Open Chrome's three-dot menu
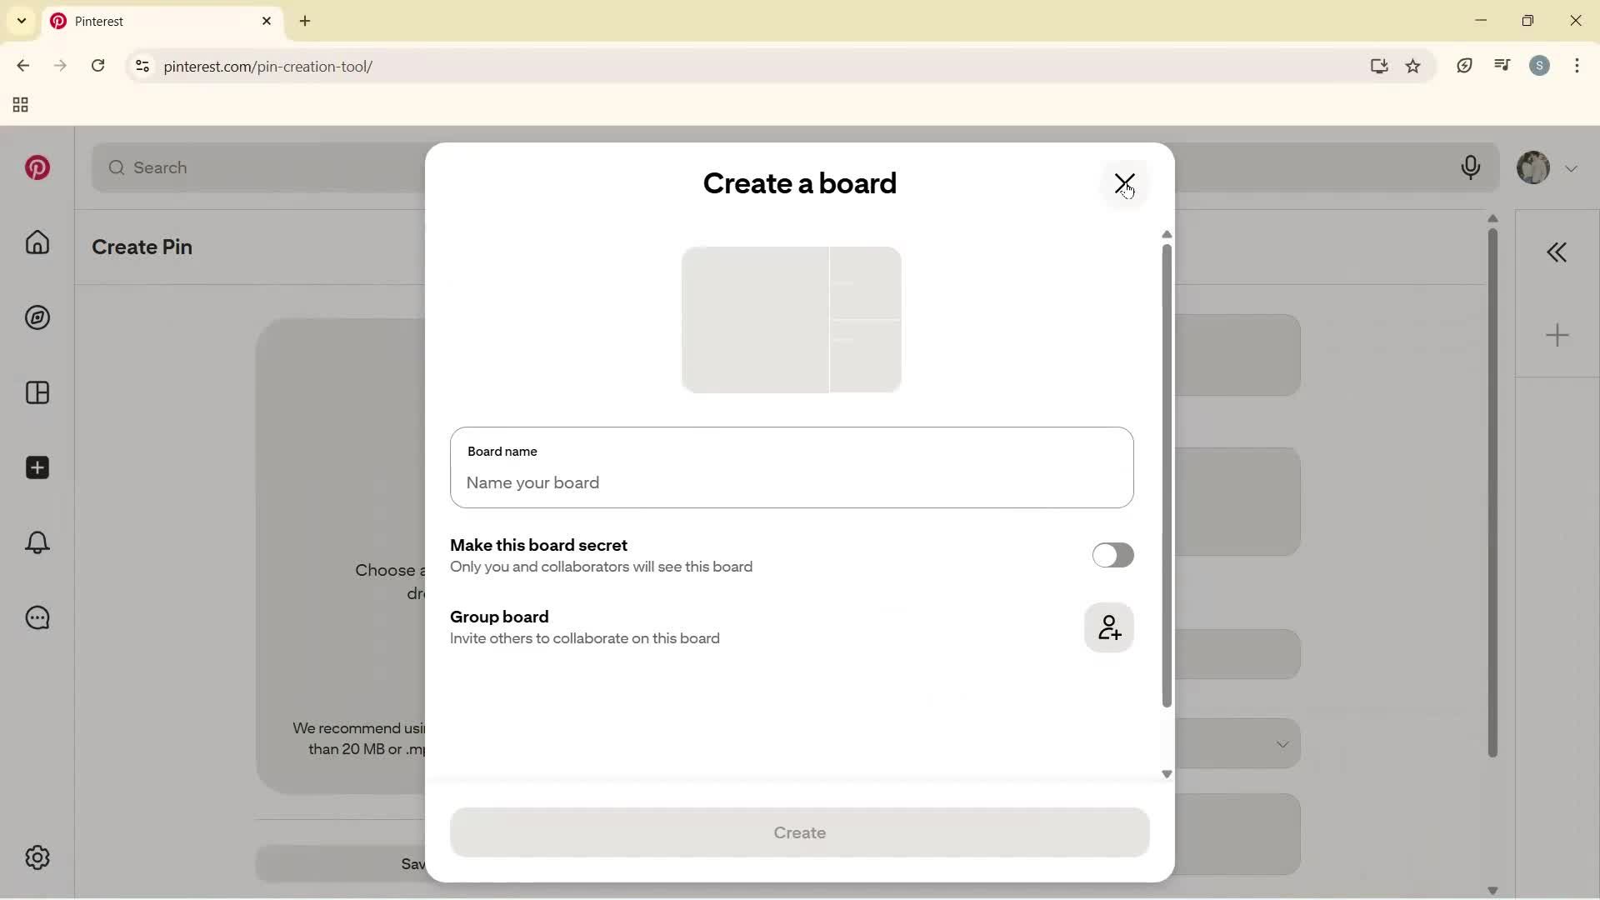The image size is (1600, 900). (x=1577, y=66)
